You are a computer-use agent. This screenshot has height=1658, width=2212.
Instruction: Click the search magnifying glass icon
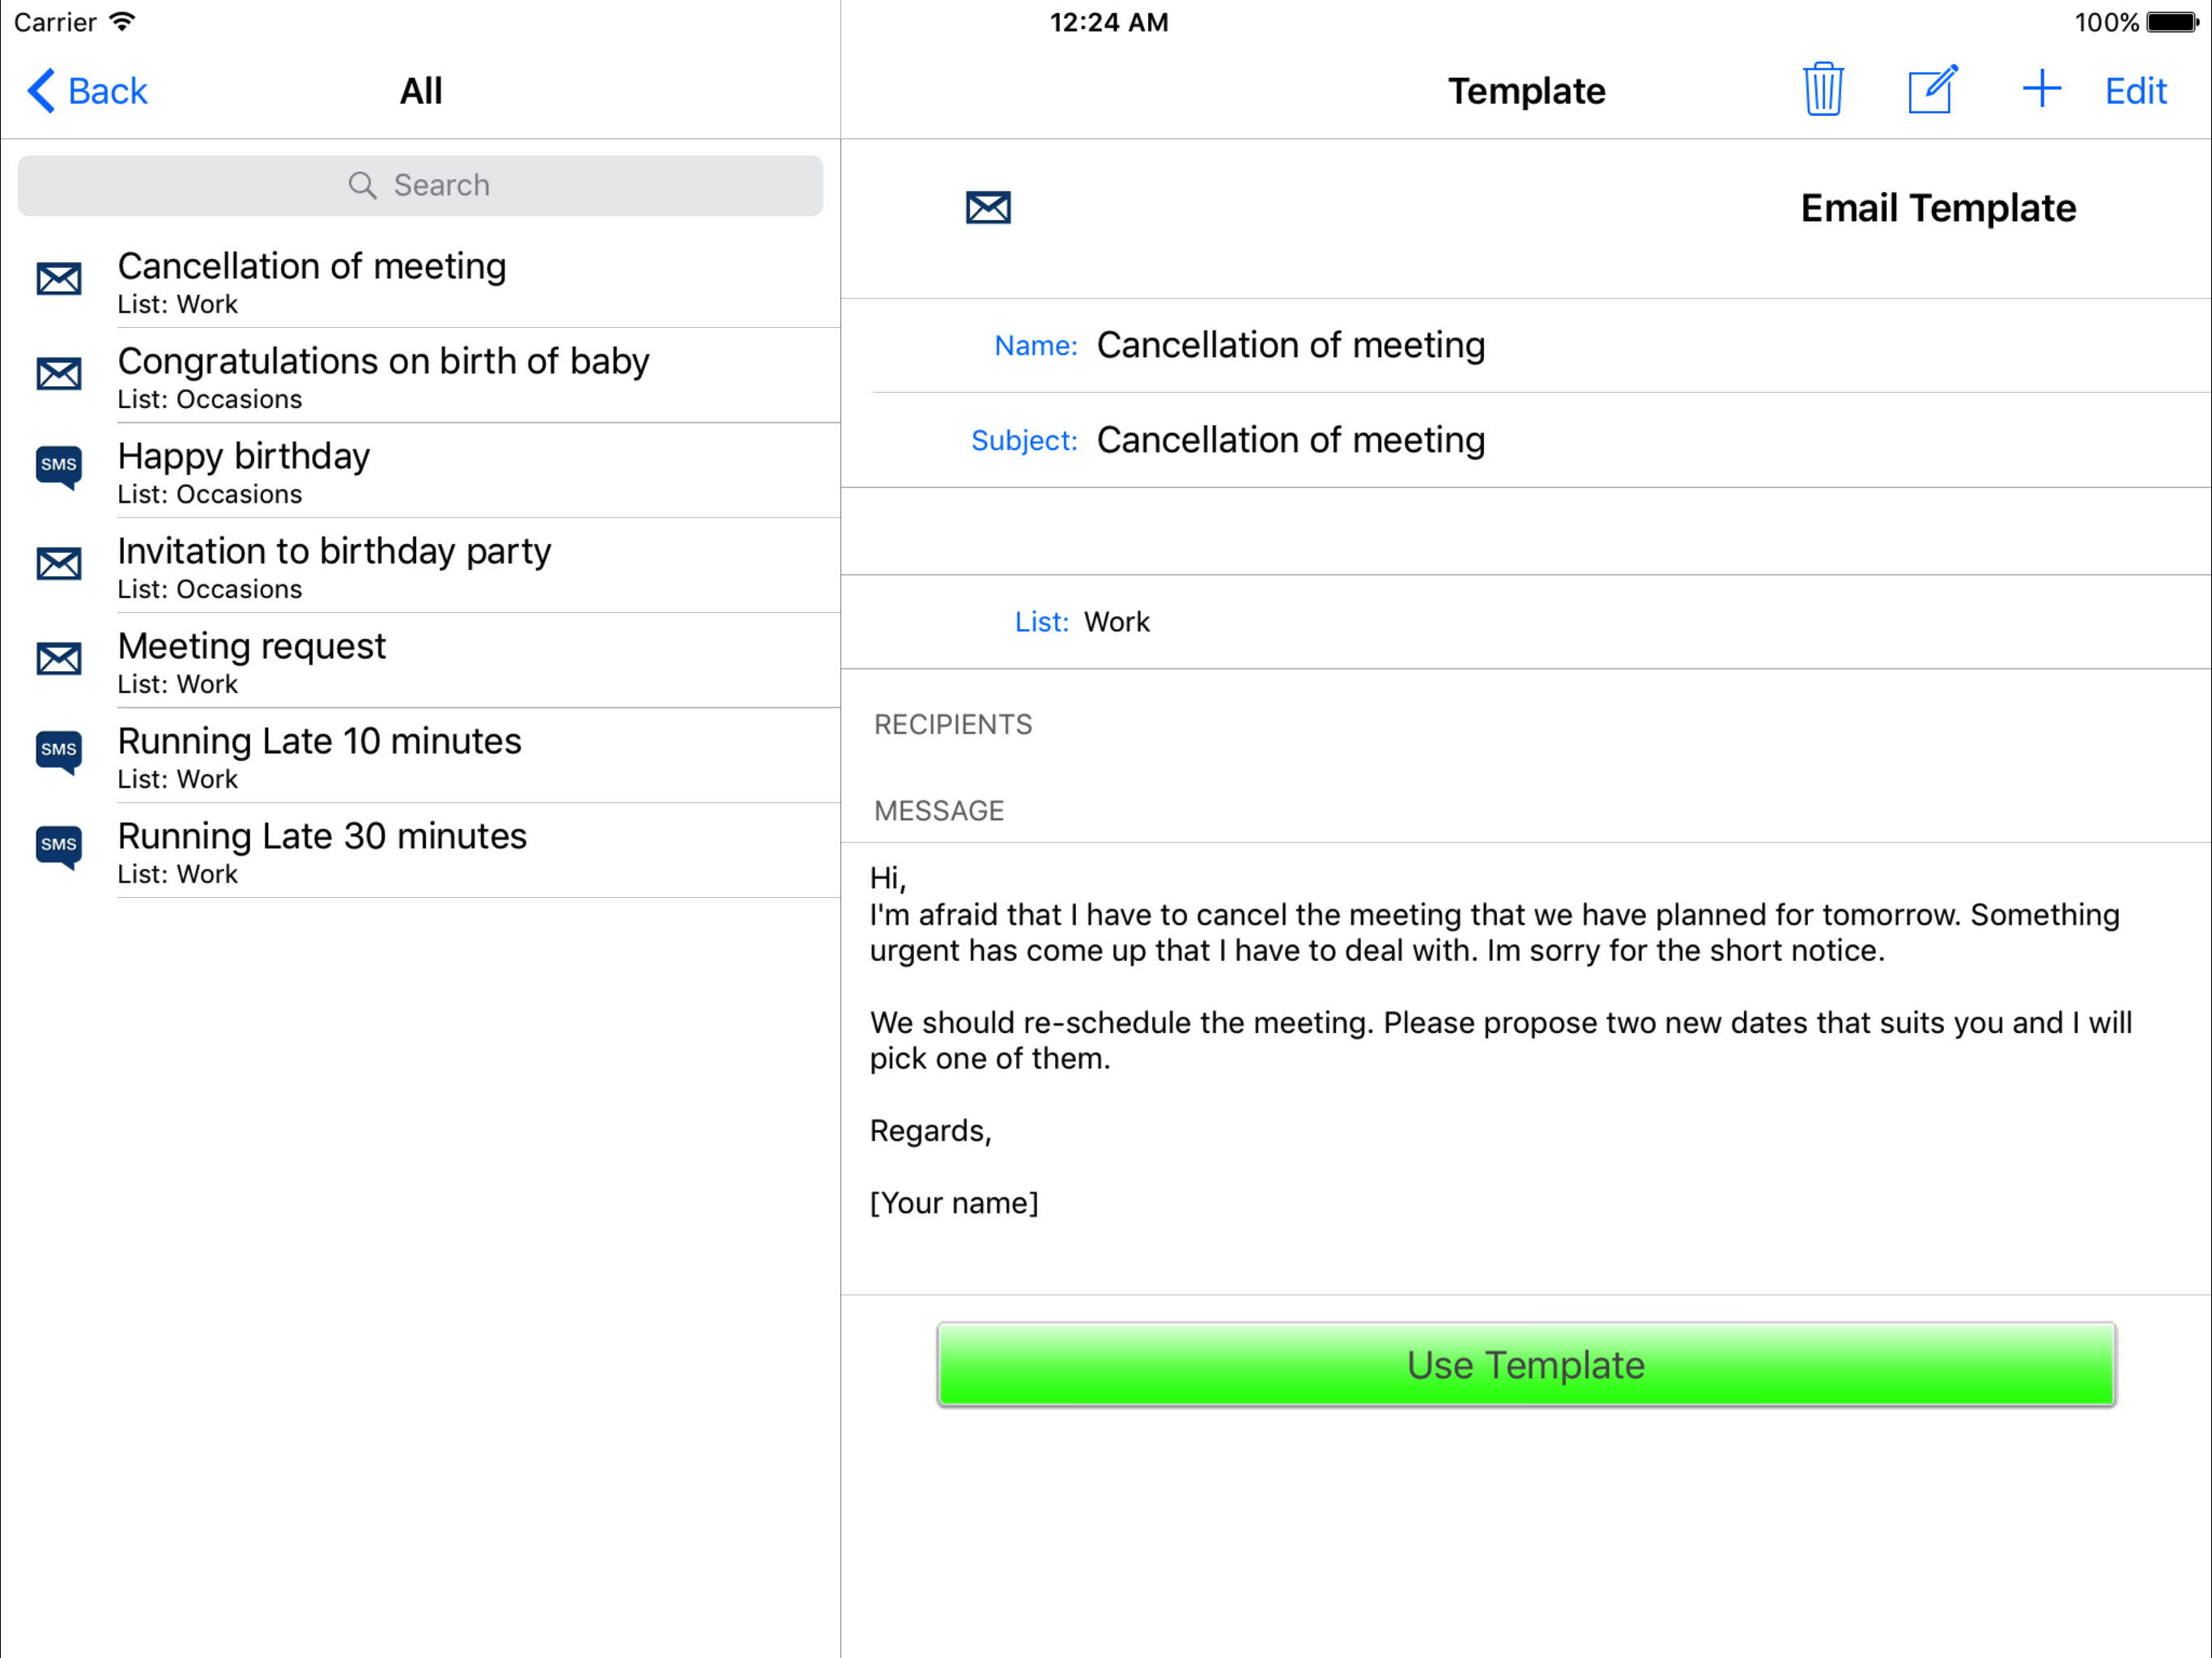coord(362,186)
